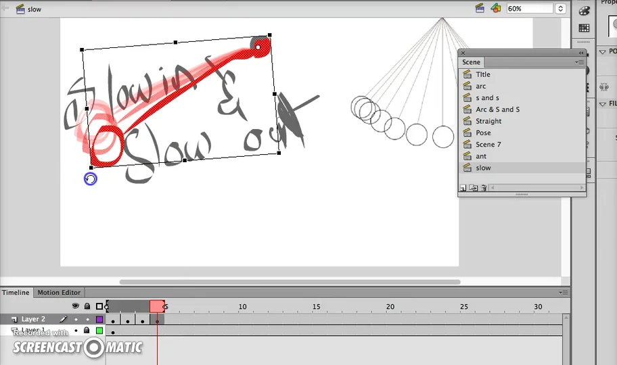Click the Scene tab label

pyautogui.click(x=471, y=62)
